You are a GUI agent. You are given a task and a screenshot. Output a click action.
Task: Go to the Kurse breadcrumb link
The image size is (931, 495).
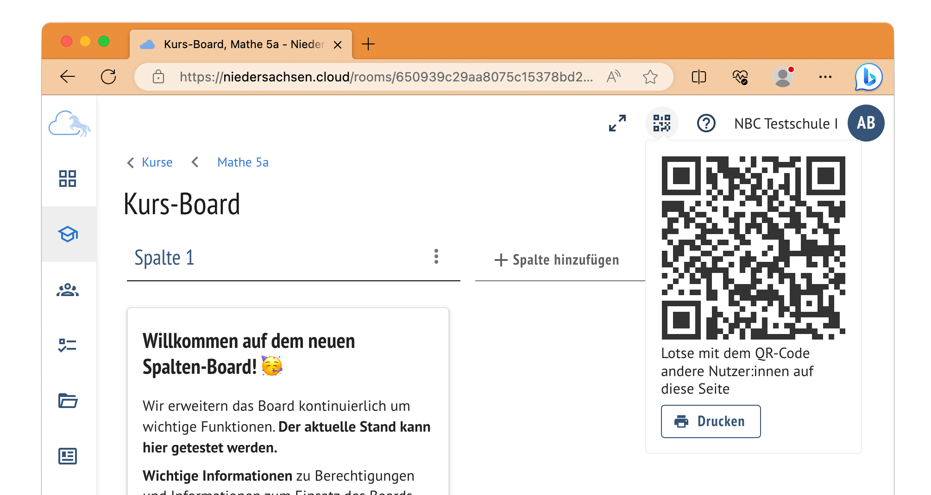click(x=157, y=162)
